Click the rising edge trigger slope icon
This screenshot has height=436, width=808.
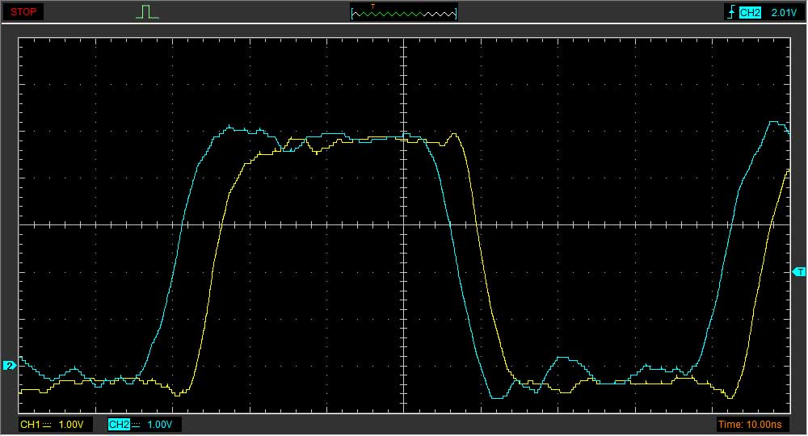(x=730, y=12)
